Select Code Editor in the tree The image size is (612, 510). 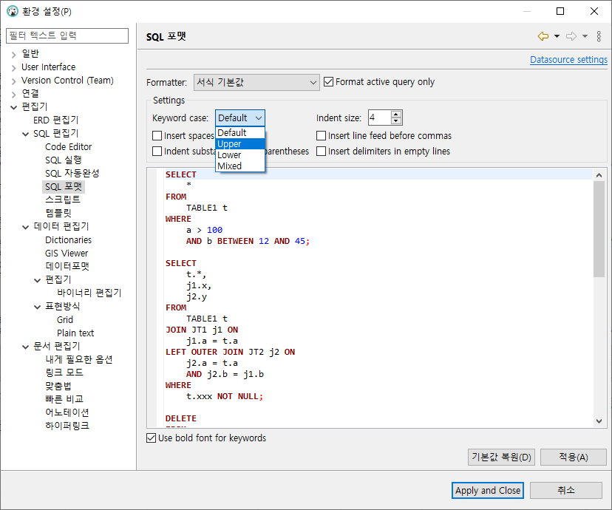tap(68, 147)
